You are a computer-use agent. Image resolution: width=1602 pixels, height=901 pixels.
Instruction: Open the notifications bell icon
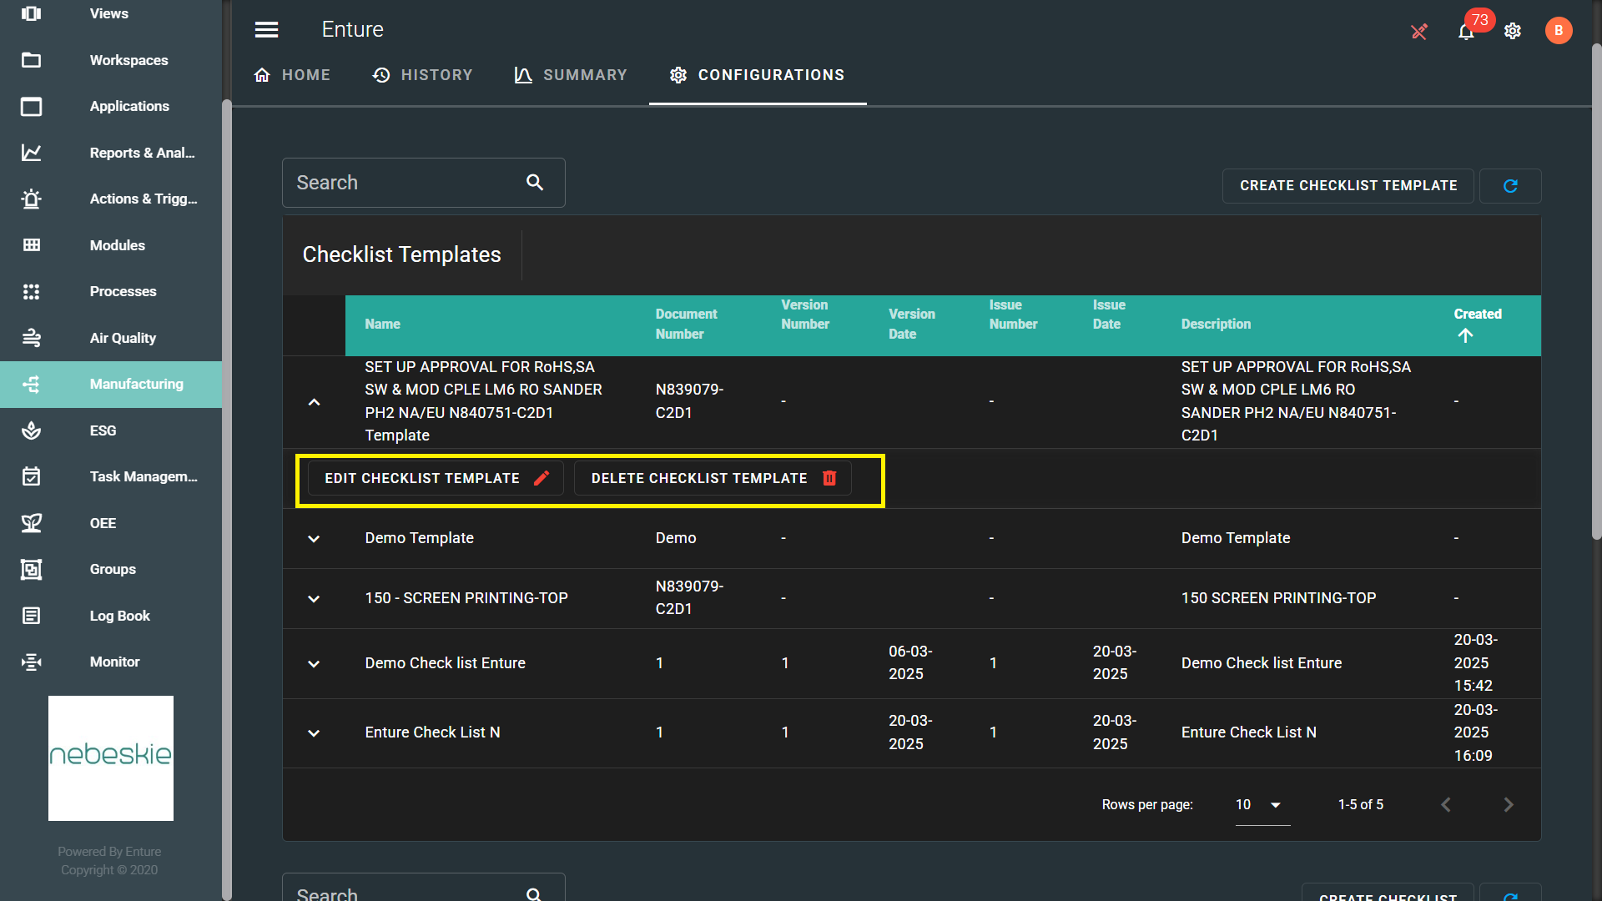pos(1465,32)
